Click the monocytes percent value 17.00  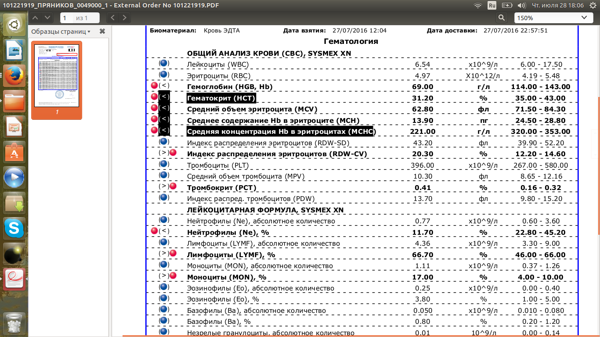point(422,277)
